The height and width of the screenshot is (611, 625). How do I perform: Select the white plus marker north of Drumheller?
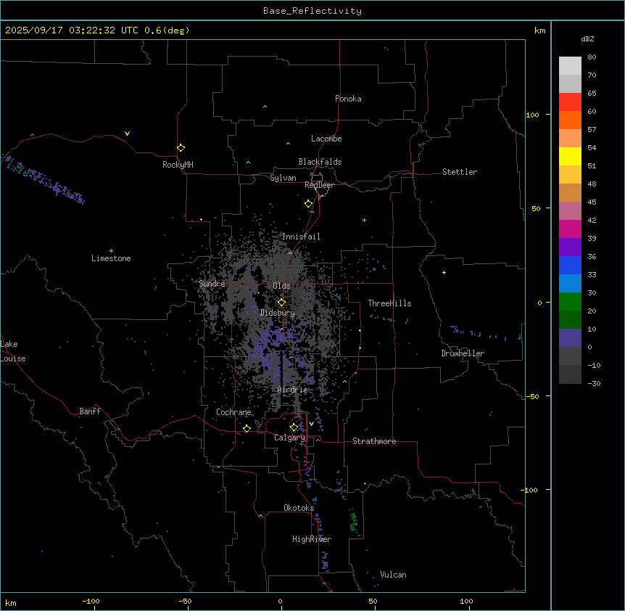[x=444, y=272]
